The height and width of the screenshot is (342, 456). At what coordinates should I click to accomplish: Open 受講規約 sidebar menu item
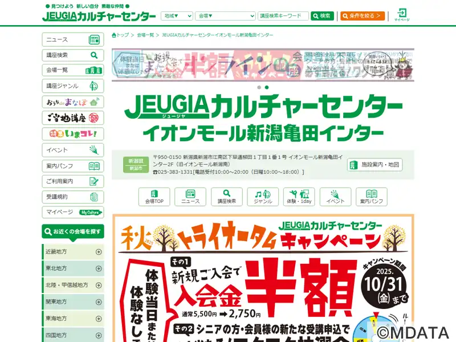pyautogui.click(x=73, y=197)
